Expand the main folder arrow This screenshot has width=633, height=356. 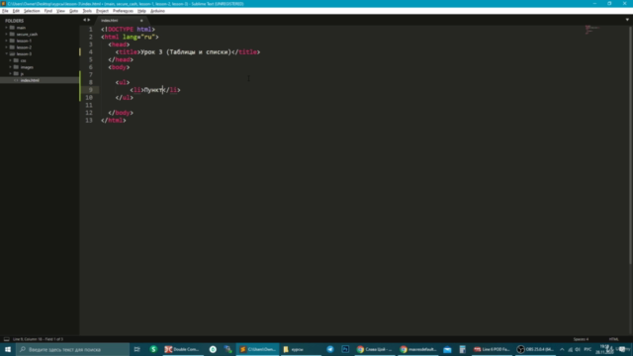point(7,28)
